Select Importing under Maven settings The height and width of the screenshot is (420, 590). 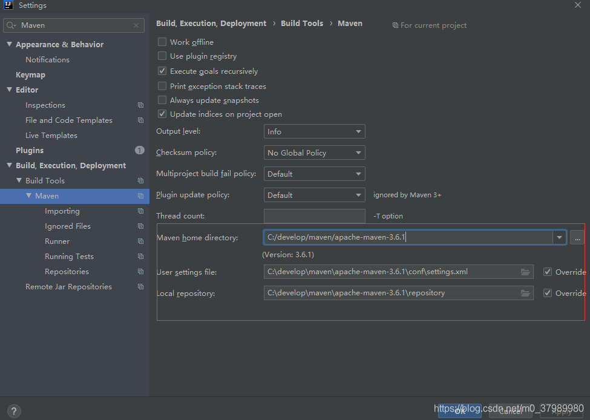pyautogui.click(x=62, y=211)
